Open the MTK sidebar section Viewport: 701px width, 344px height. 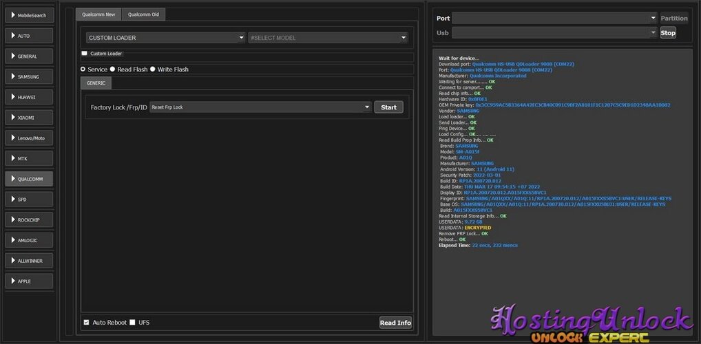29,158
